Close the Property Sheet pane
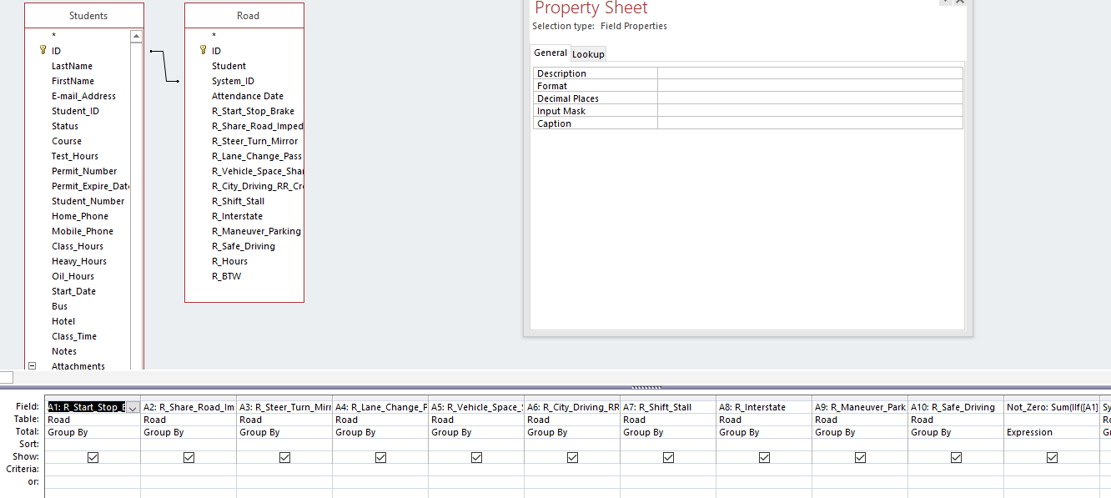This screenshot has height=498, width=1111. (960, 3)
